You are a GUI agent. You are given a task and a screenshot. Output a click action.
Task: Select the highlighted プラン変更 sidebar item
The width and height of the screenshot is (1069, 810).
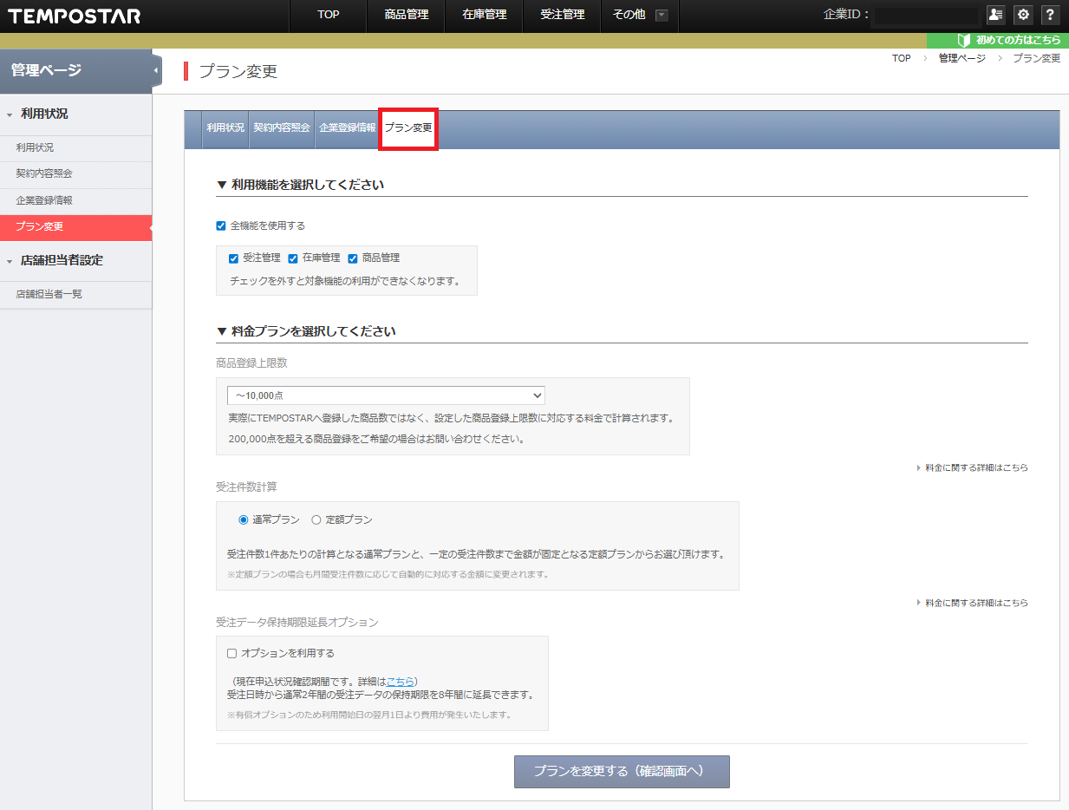(x=75, y=227)
